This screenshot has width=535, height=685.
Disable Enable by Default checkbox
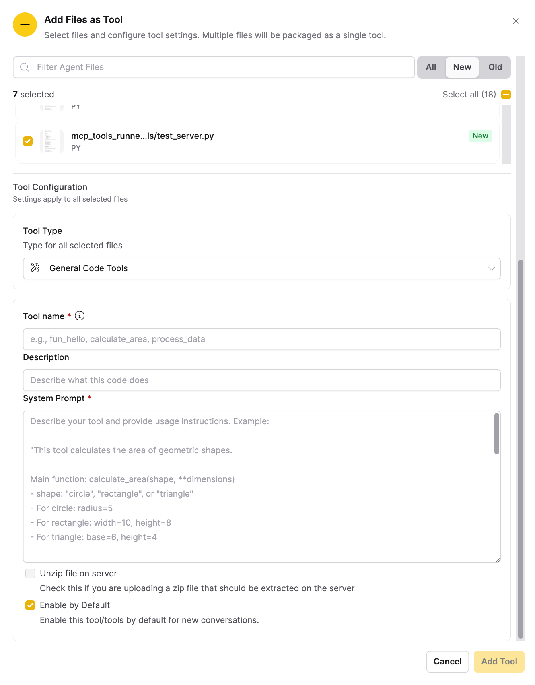click(30, 605)
